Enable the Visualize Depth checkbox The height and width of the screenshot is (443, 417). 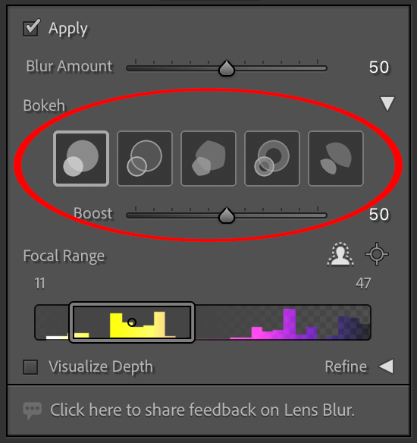click(x=30, y=367)
